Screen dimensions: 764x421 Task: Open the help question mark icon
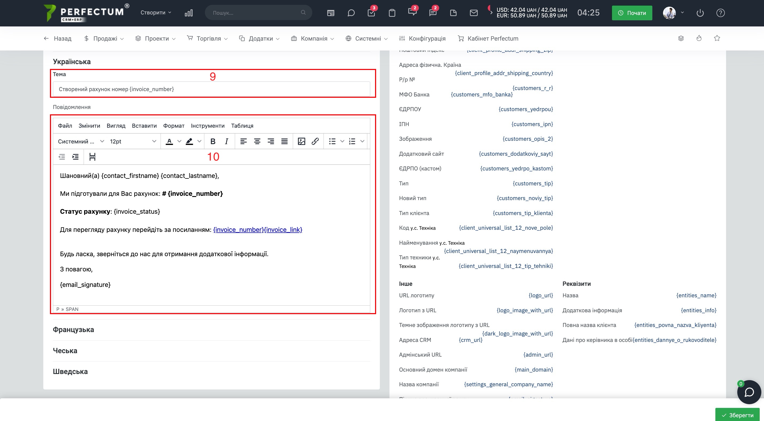coord(720,13)
